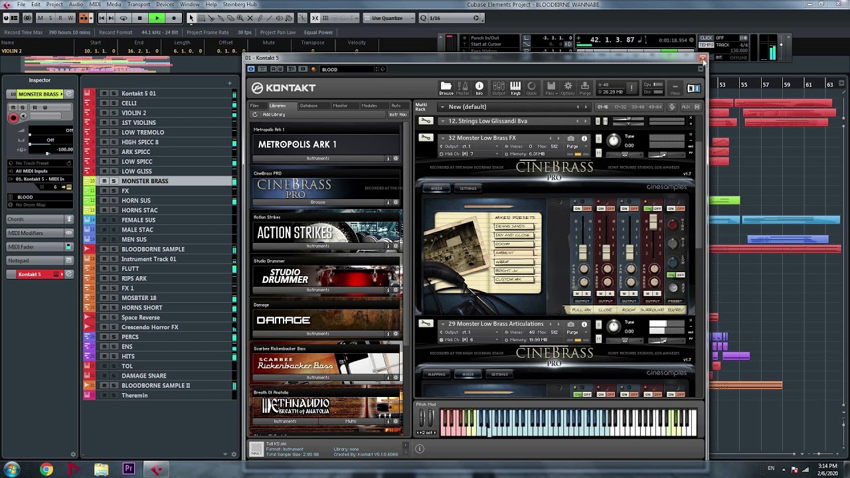
Task: Switch to Kontakt Database tab
Action: pos(308,106)
